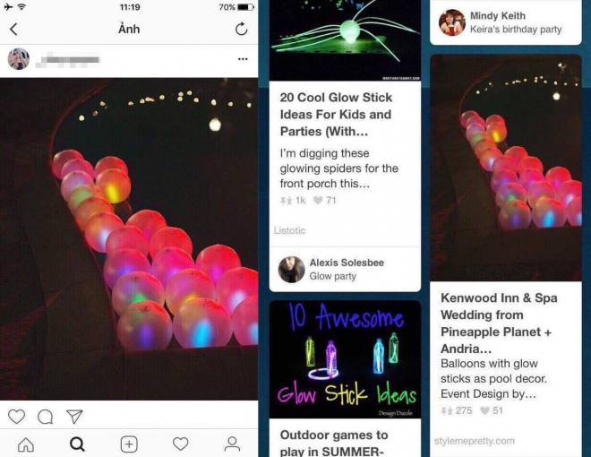Viewport: 591px width, 457px height.
Task: Tap the back arrow in Ảnh header
Action: [13, 30]
